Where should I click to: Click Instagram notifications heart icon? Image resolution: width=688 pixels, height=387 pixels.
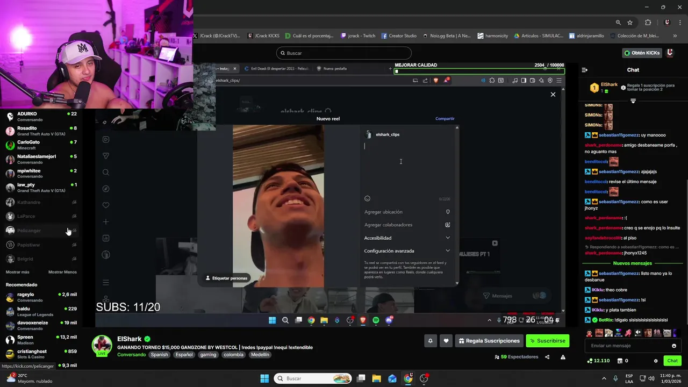click(106, 205)
